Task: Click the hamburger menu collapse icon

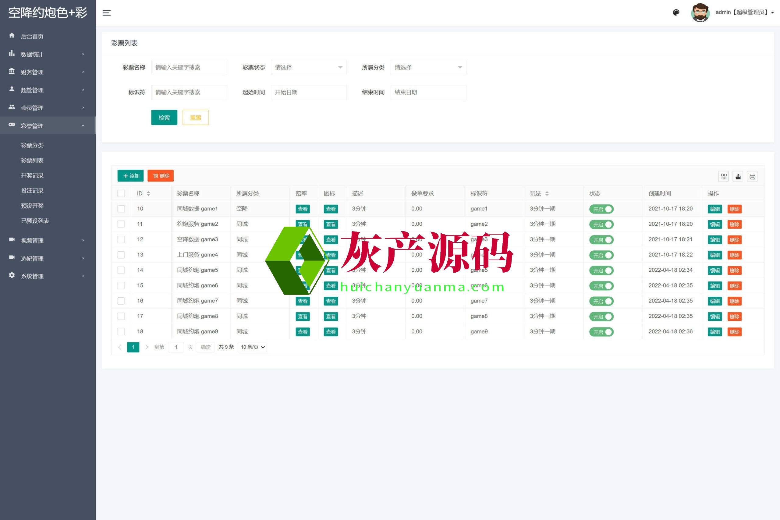Action: (106, 13)
